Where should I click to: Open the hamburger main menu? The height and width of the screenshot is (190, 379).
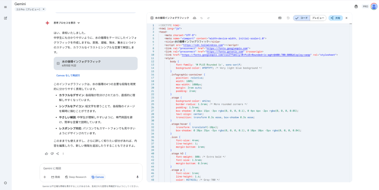(5, 7)
